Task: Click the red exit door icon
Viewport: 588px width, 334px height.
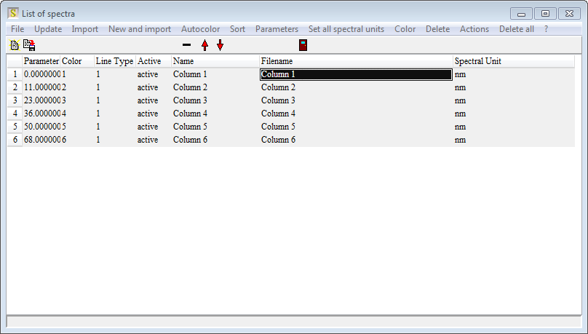Action: [303, 45]
